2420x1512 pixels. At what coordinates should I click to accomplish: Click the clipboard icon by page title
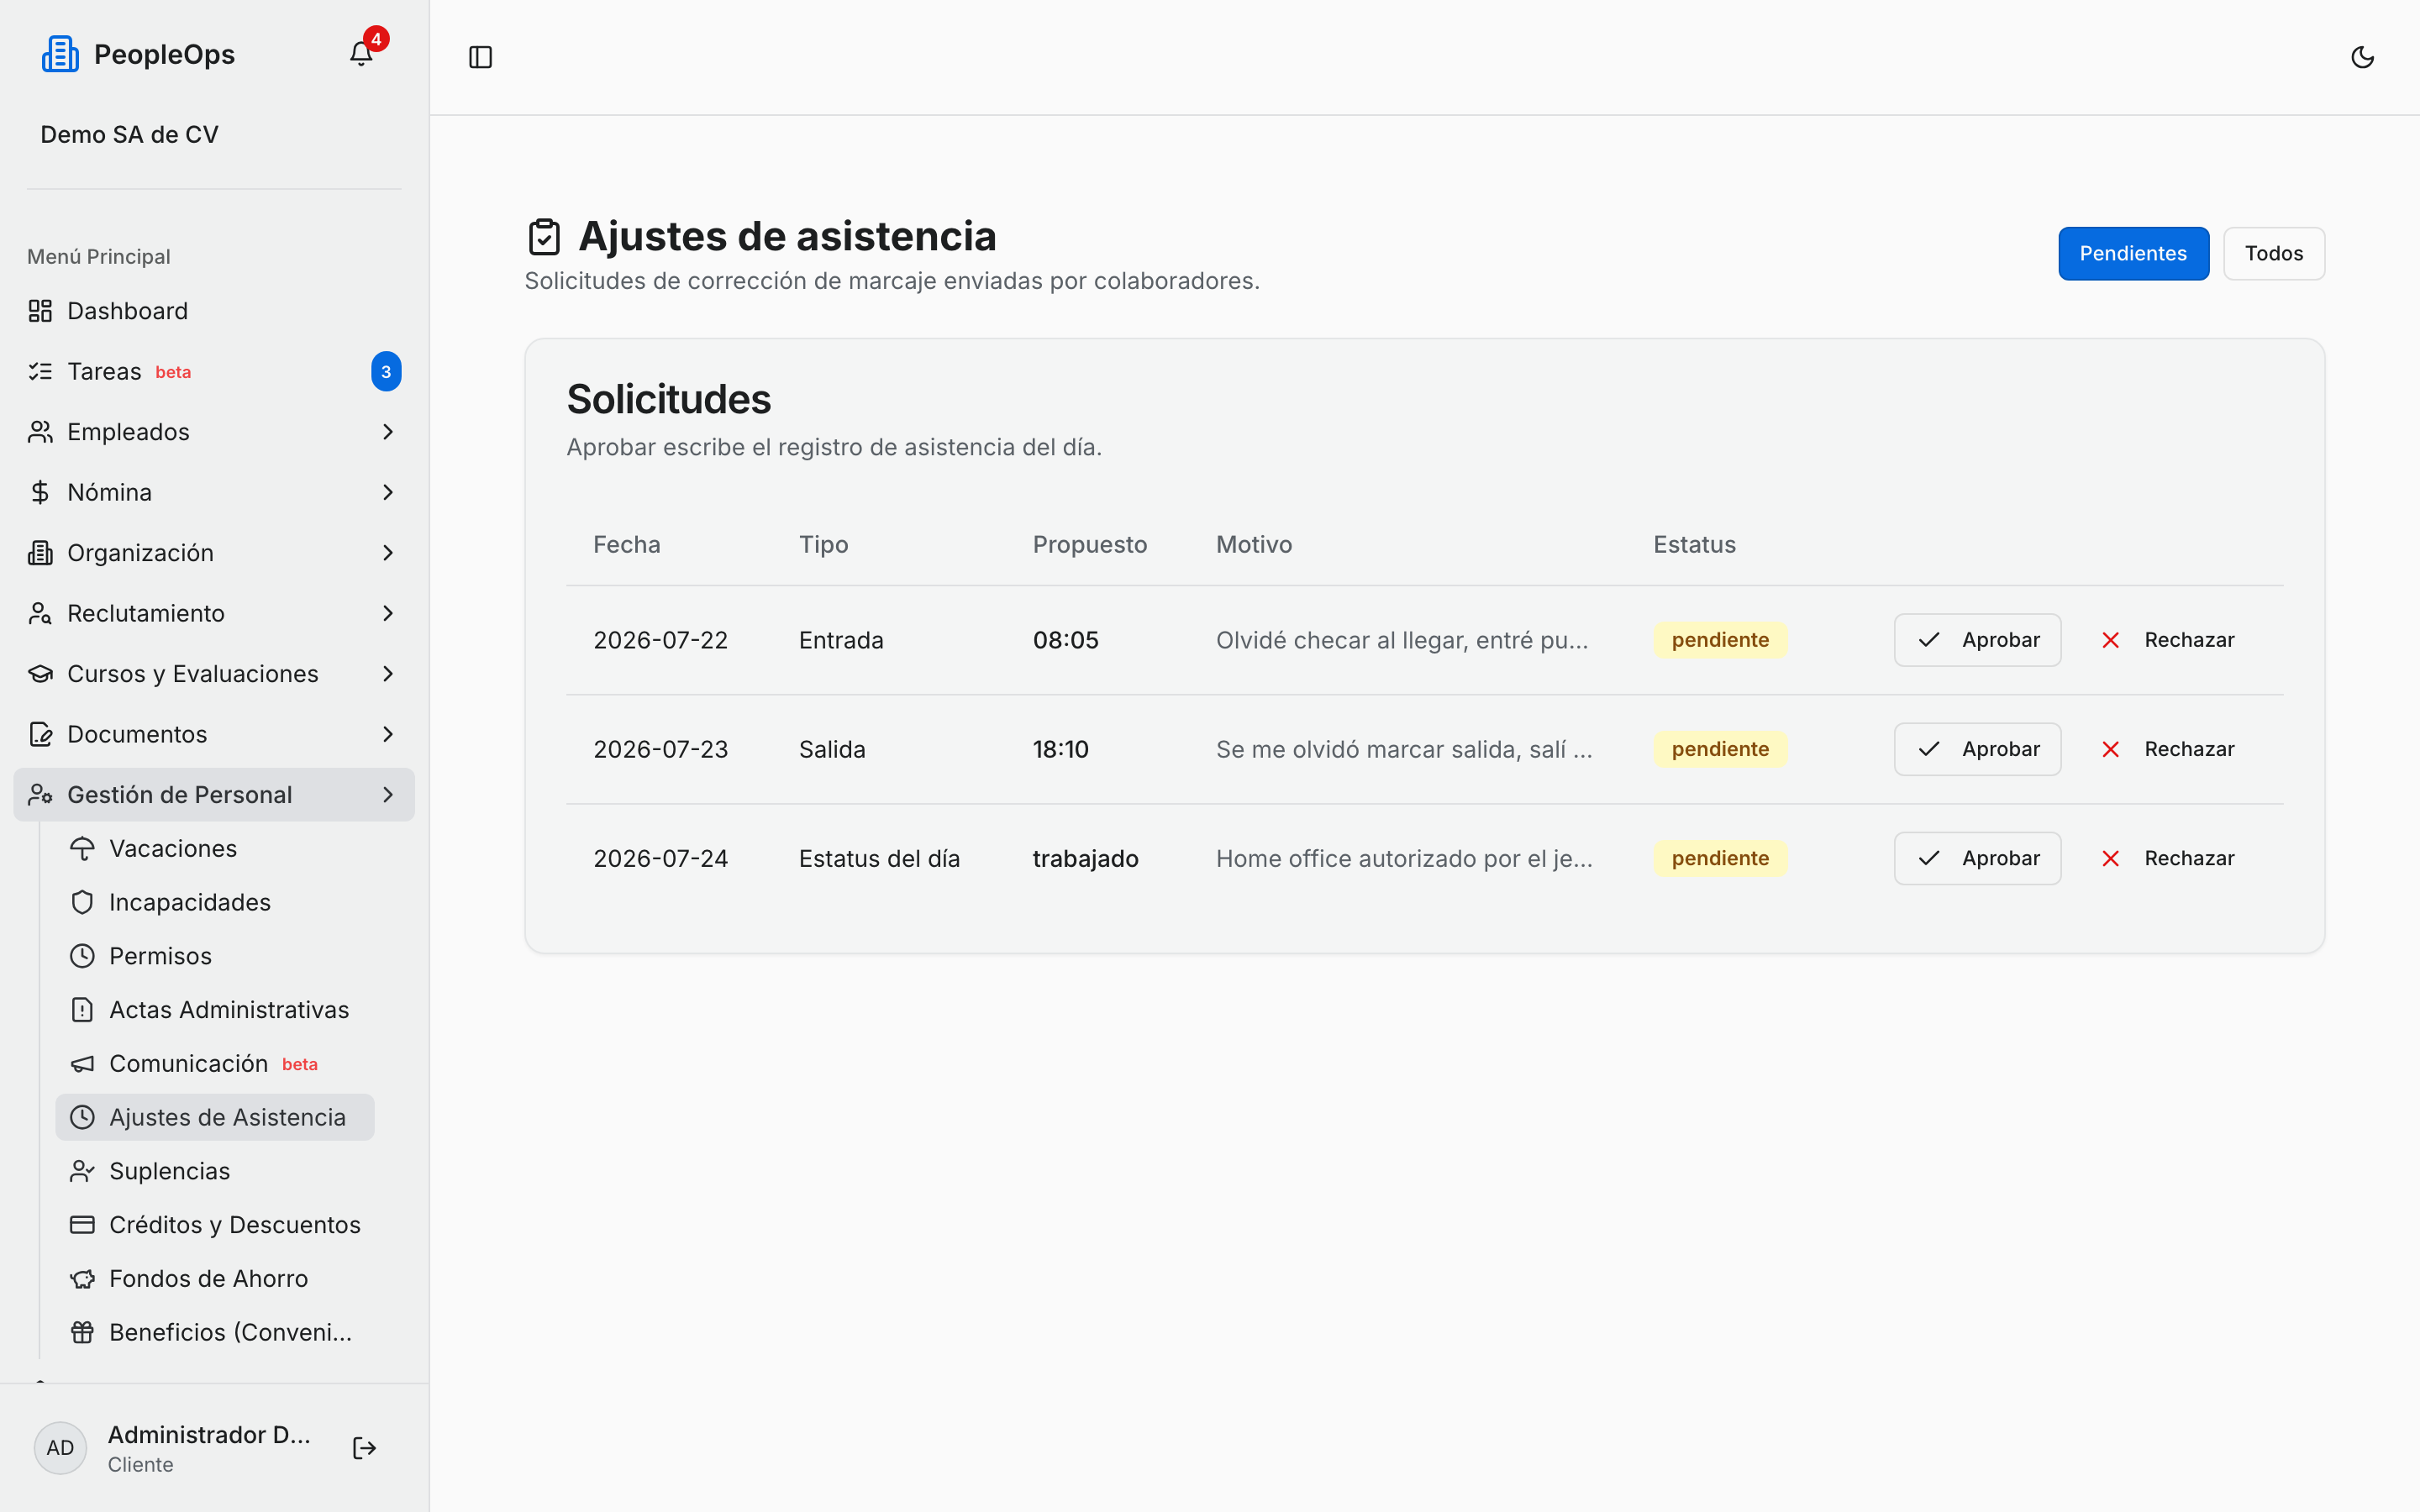click(544, 237)
